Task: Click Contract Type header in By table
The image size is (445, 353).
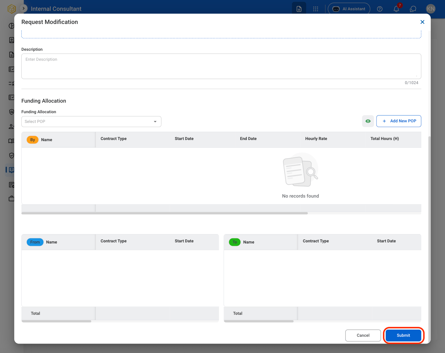Action: pos(114,139)
